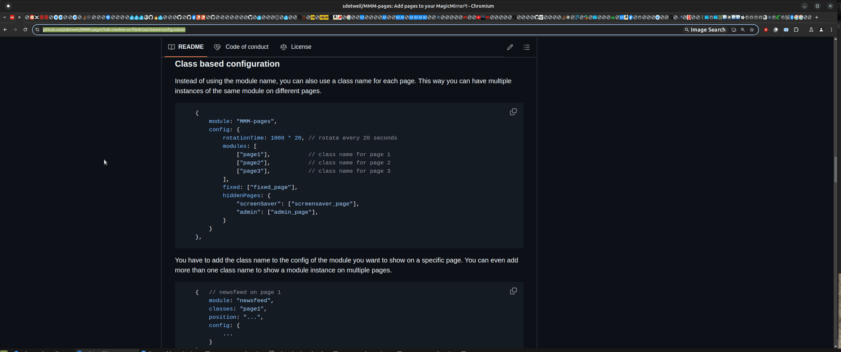Click the "admin" hiddenPages entry
This screenshot has height=352, width=841.
click(x=277, y=212)
